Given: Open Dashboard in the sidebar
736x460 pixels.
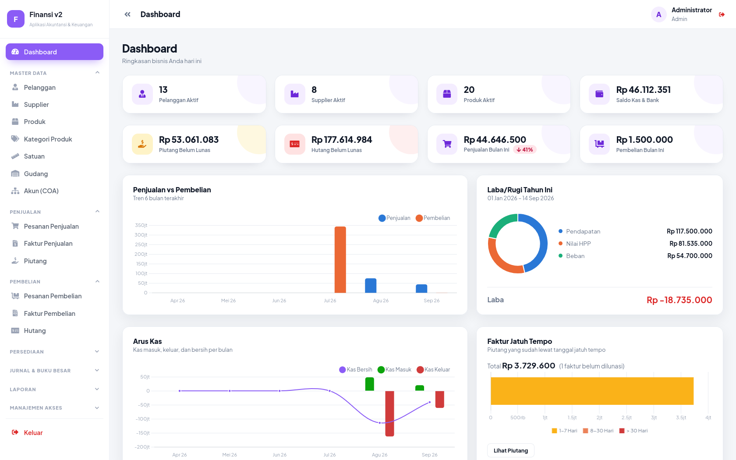Looking at the screenshot, I should [x=54, y=52].
